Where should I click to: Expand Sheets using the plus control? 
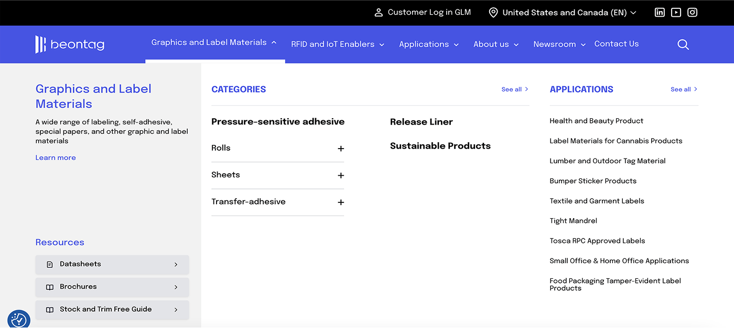coord(341,175)
